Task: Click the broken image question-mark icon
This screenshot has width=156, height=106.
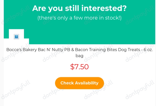Action: [16, 37]
